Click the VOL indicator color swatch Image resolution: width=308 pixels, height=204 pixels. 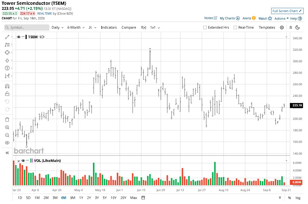[31, 161]
